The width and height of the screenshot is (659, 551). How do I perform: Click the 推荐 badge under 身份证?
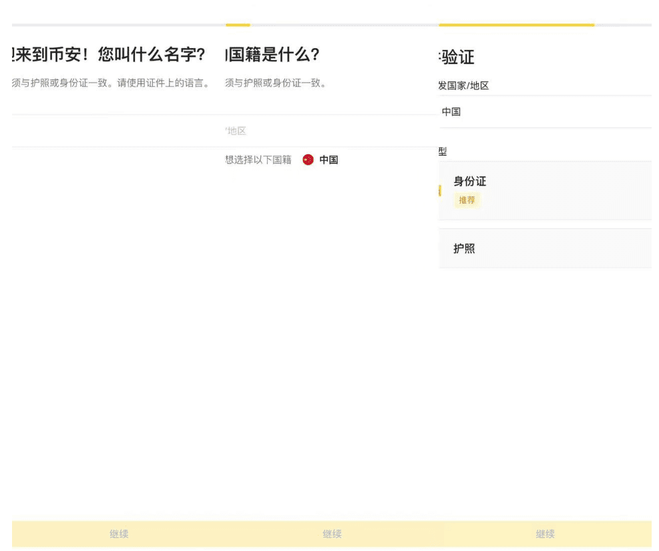point(467,200)
